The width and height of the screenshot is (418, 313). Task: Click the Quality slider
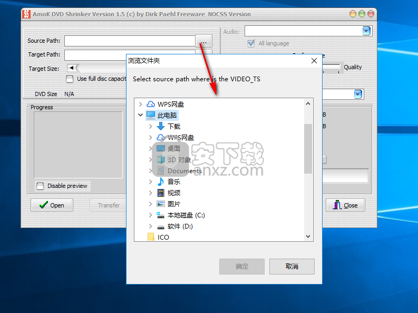point(332,67)
